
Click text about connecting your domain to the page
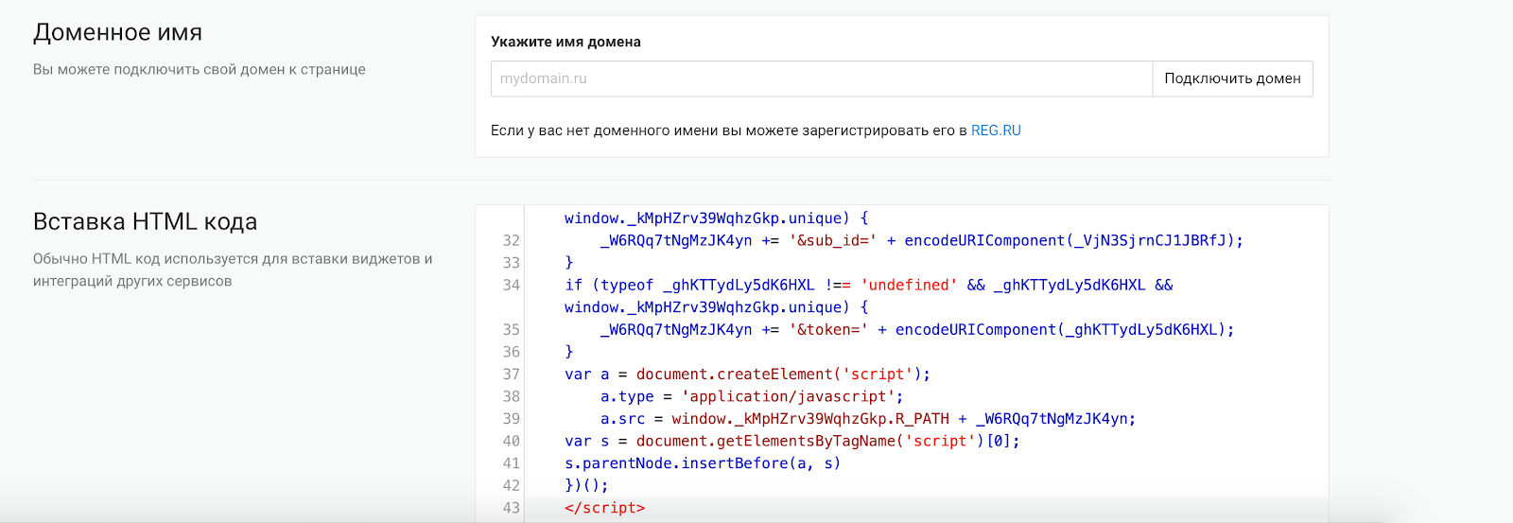(x=200, y=69)
